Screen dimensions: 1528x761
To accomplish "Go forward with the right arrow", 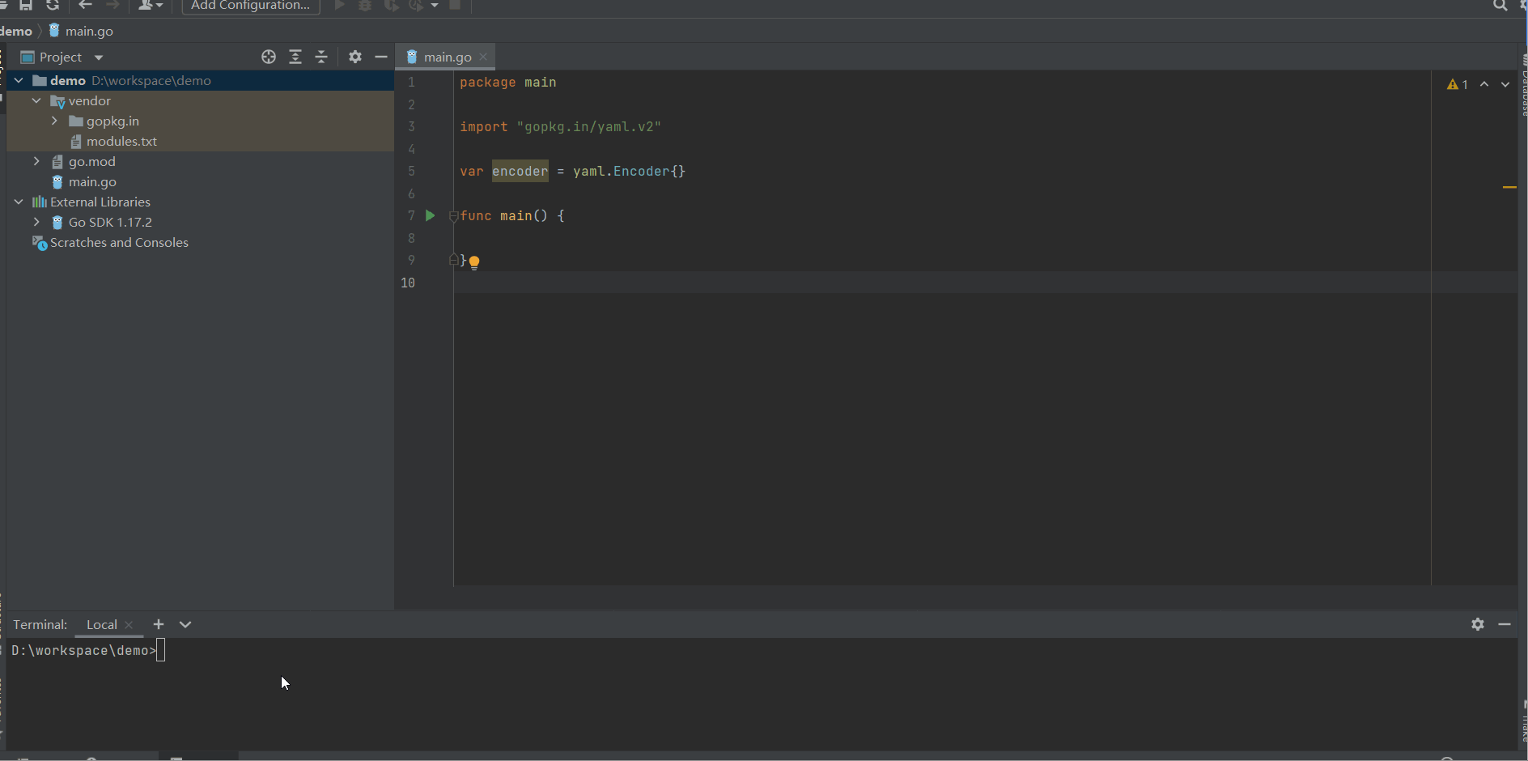I will pyautogui.click(x=112, y=5).
